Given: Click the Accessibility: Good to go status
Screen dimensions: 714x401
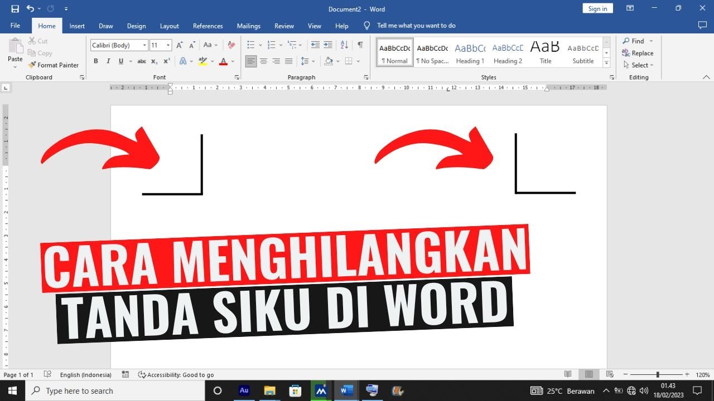Looking at the screenshot, I should 176,375.
